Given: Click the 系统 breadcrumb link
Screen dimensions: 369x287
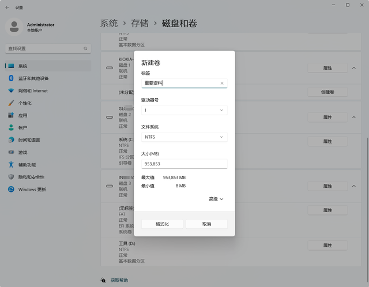Looking at the screenshot, I should pyautogui.click(x=109, y=23).
